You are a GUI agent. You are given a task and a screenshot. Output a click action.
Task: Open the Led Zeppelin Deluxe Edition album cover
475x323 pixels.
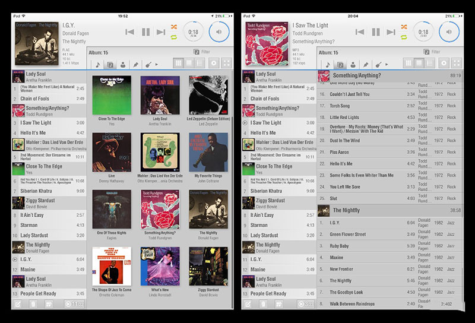coord(208,95)
